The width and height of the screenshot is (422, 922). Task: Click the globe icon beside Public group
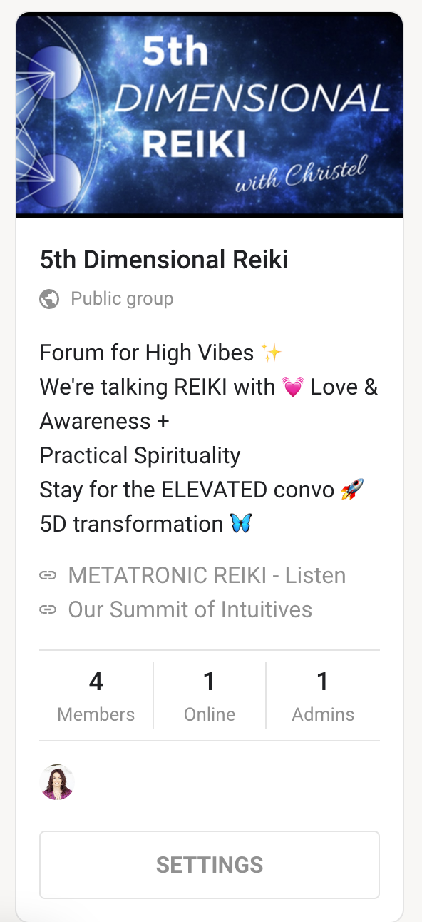click(x=48, y=298)
